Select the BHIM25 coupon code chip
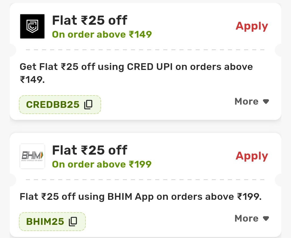The height and width of the screenshot is (238, 291). 45,222
